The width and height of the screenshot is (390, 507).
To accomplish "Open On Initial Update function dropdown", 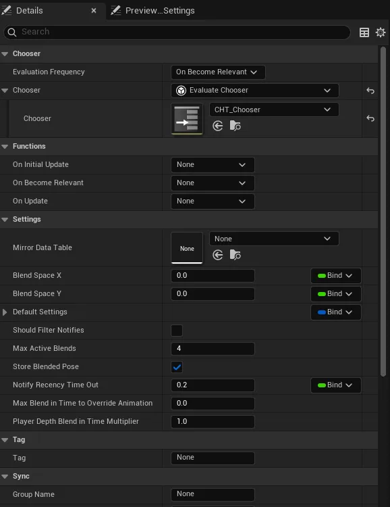I will (213, 165).
